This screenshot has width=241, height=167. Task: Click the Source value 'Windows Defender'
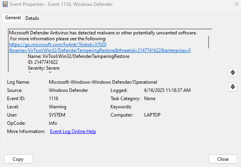[68, 90]
